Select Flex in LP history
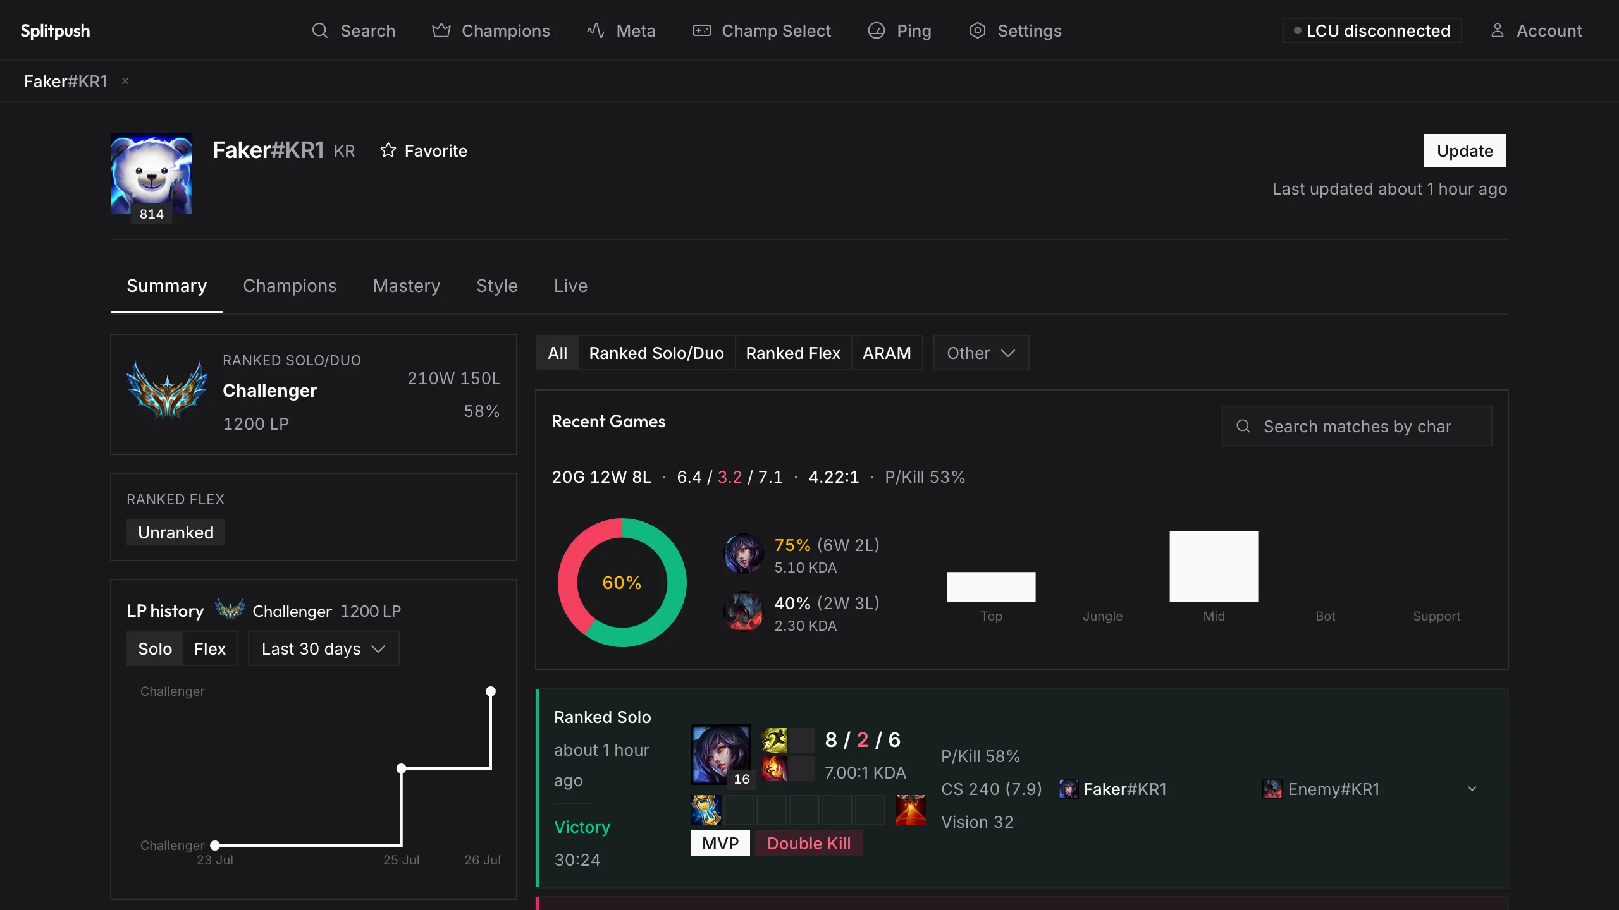Screen dimensions: 1619x910 [x=209, y=648]
